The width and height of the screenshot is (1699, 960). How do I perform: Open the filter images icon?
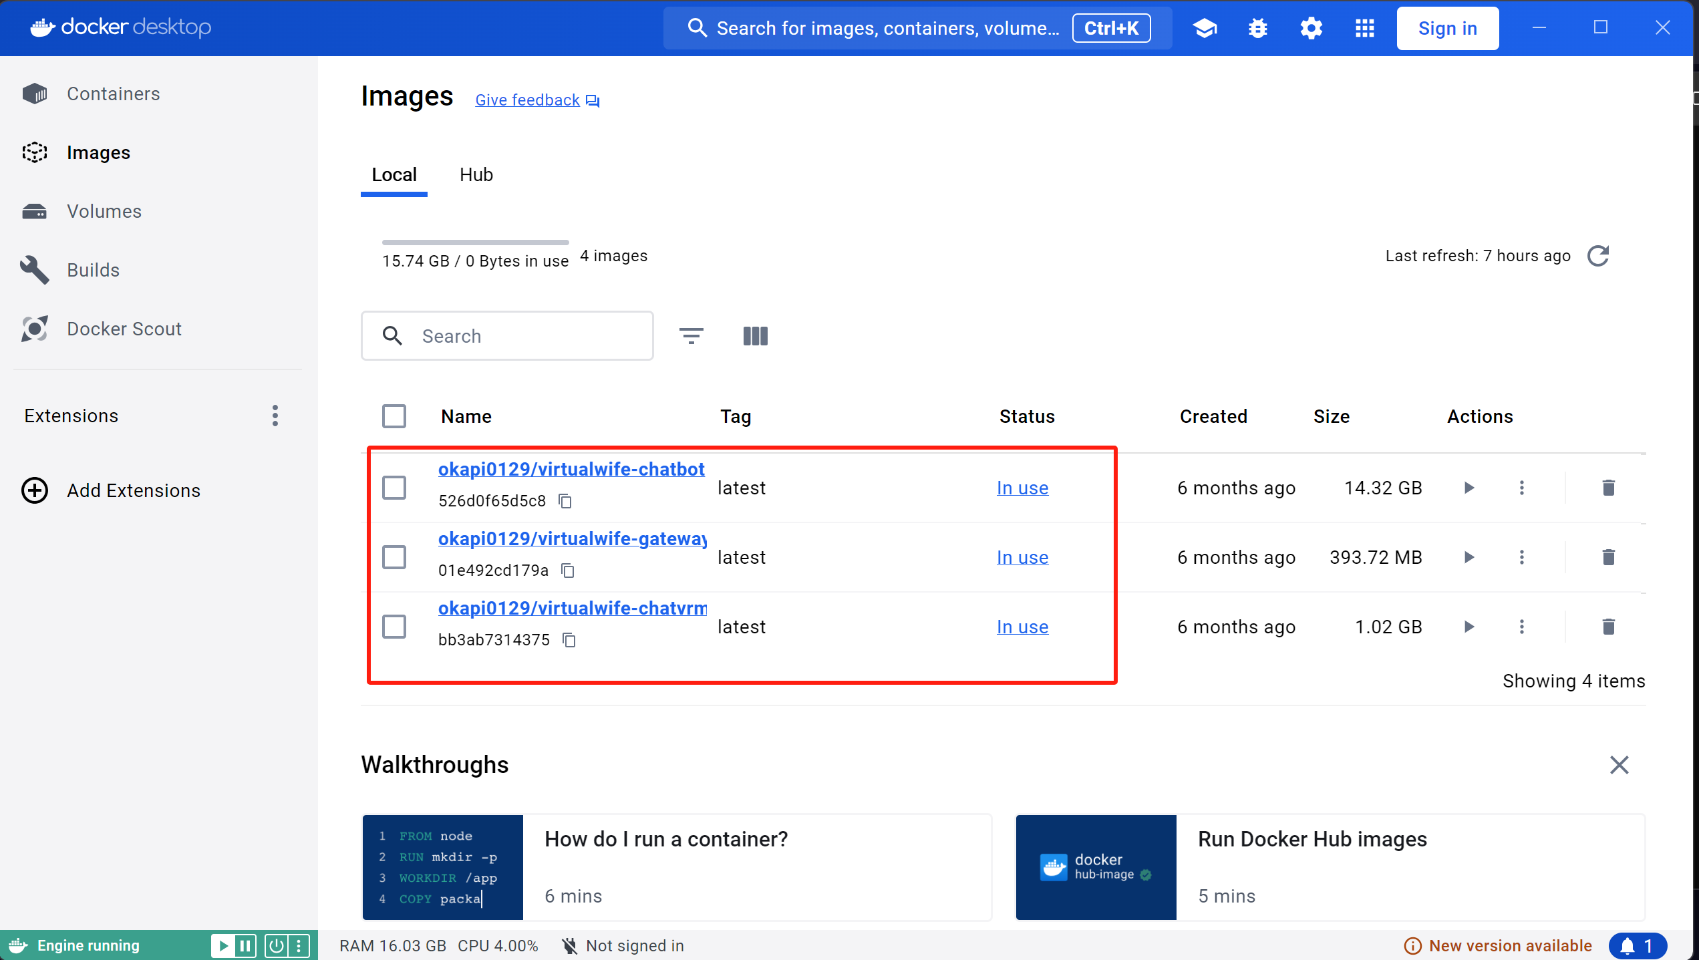click(691, 335)
